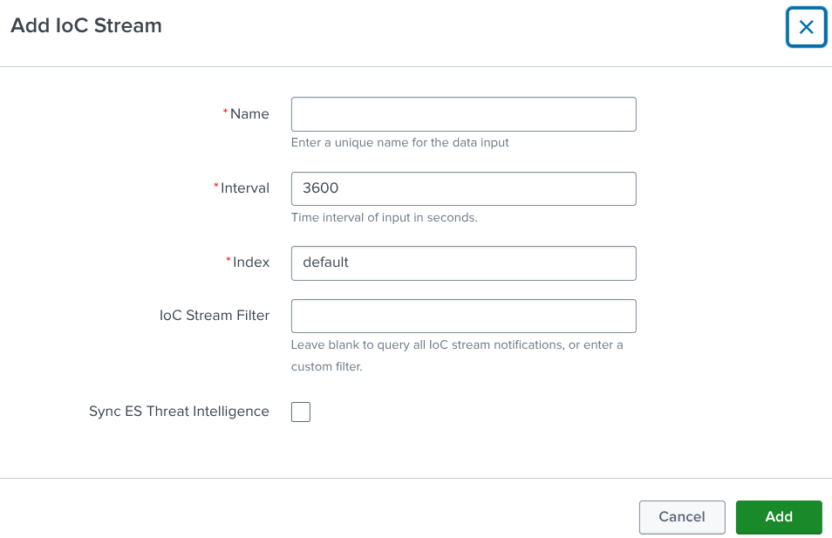Click the Interval field label
Image resolution: width=832 pixels, height=538 pixels.
(245, 188)
